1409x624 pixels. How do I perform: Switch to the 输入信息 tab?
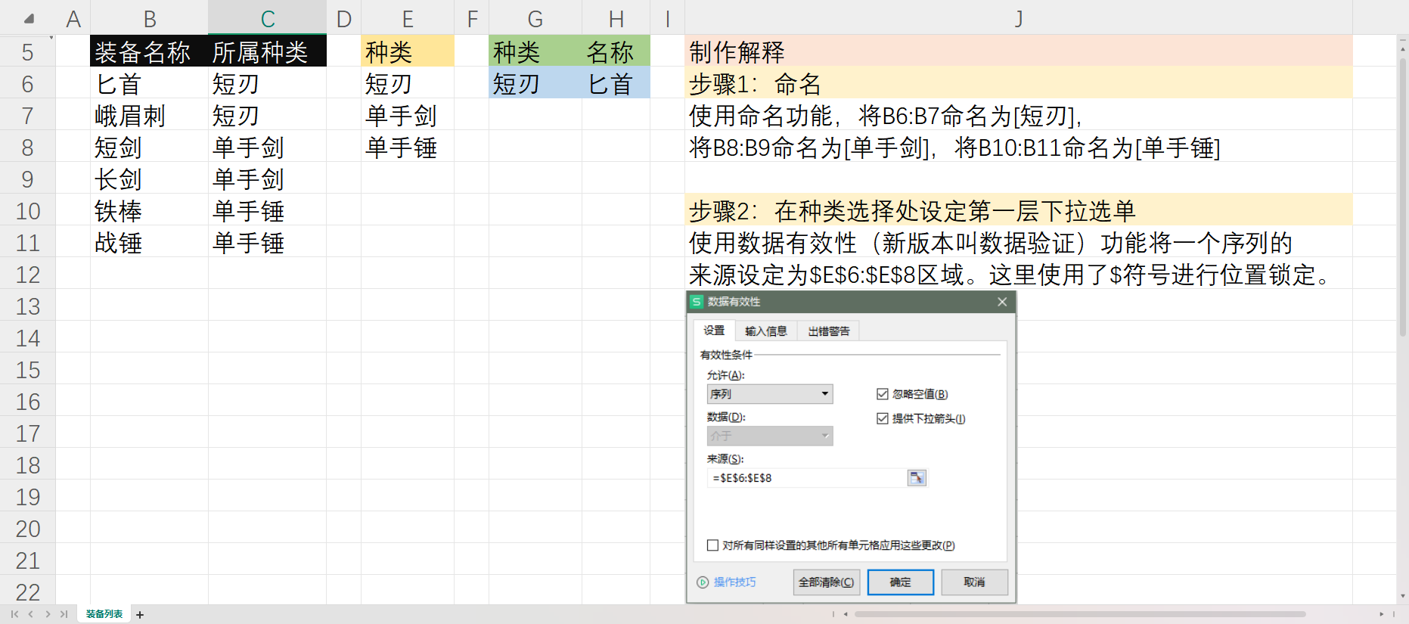765,331
